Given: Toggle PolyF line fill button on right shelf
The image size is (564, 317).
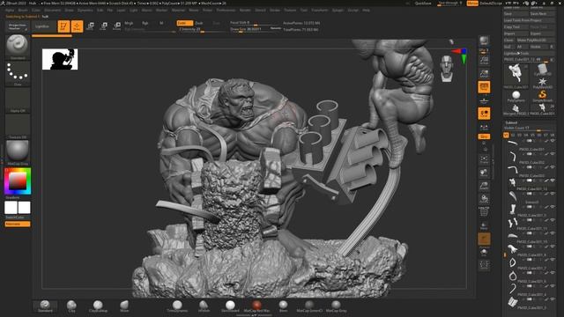Looking at the screenshot, I should tap(484, 211).
